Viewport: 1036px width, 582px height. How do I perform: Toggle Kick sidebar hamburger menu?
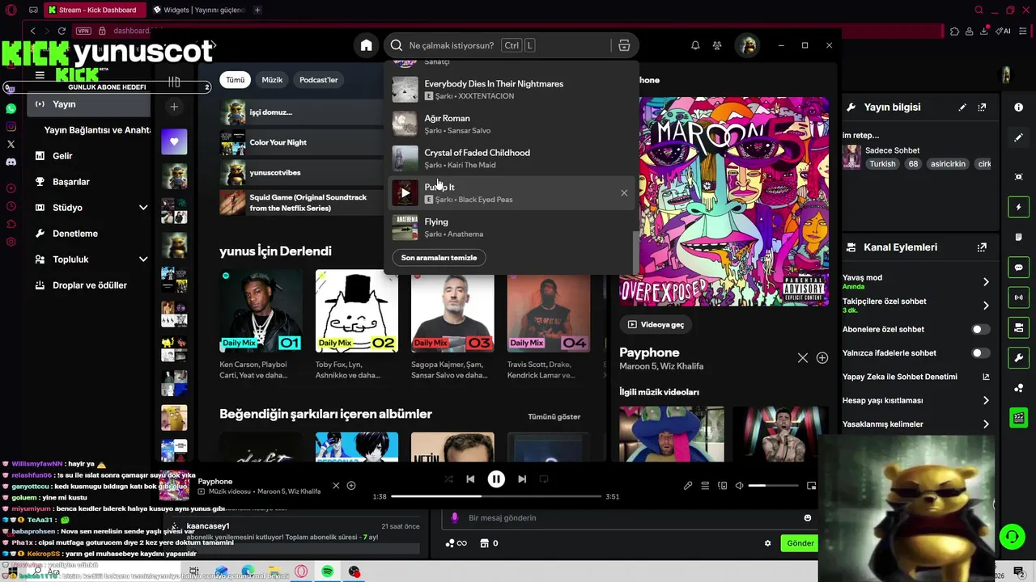(40, 75)
